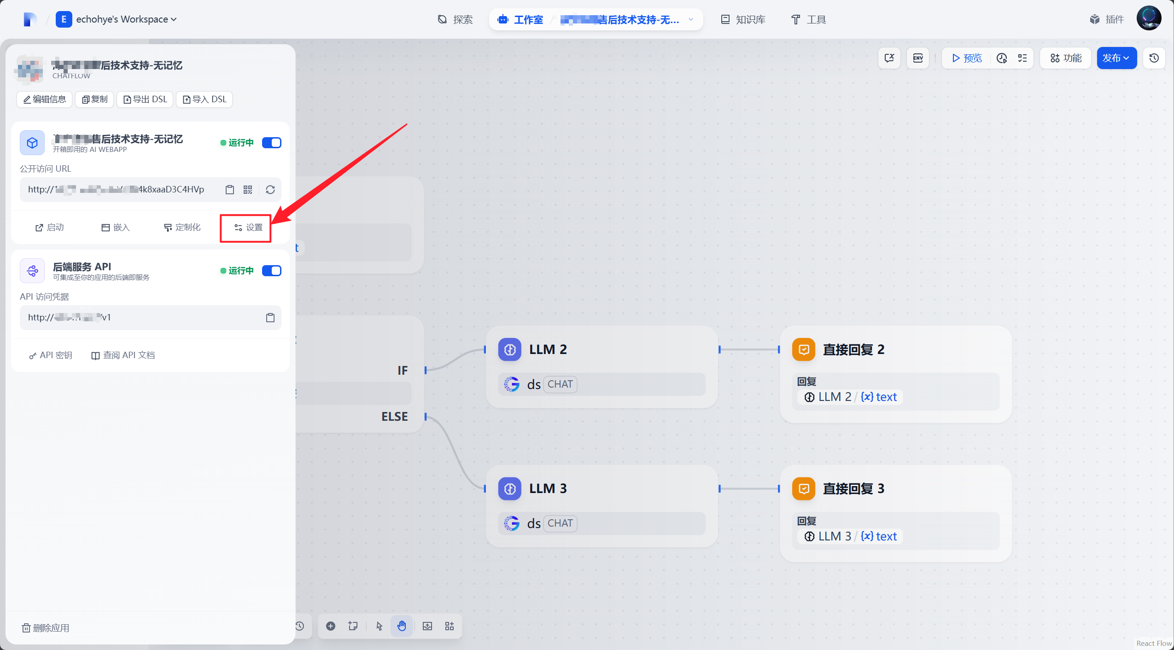Click the organize nodes layout icon
This screenshot has width=1174, height=650.
[450, 626]
